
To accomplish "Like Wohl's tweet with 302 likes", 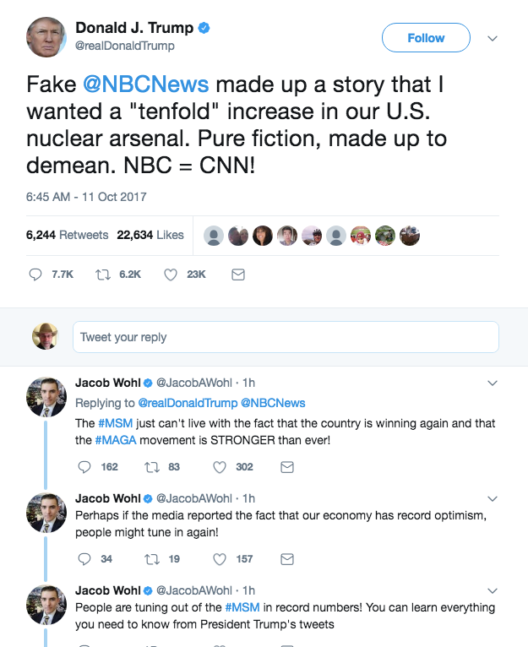I will (x=220, y=466).
